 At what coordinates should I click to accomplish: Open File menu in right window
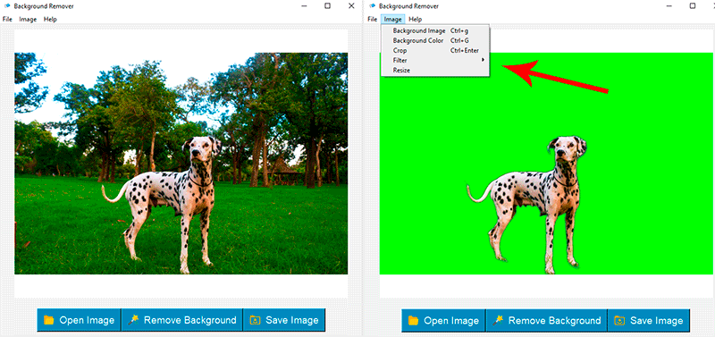[x=372, y=19]
